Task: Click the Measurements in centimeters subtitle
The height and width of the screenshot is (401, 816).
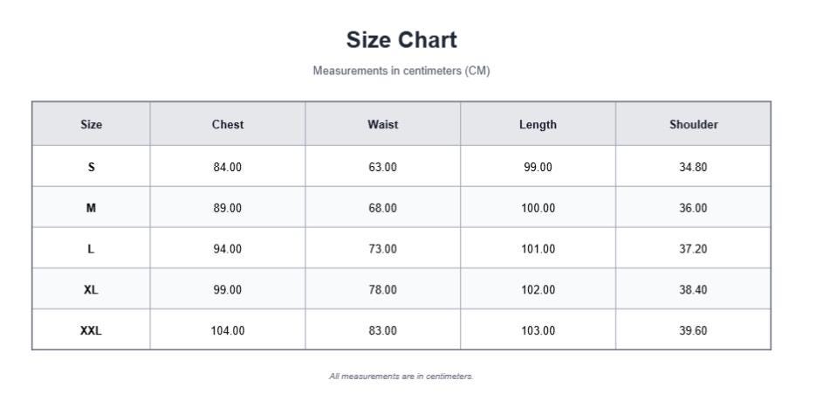Action: [x=401, y=71]
